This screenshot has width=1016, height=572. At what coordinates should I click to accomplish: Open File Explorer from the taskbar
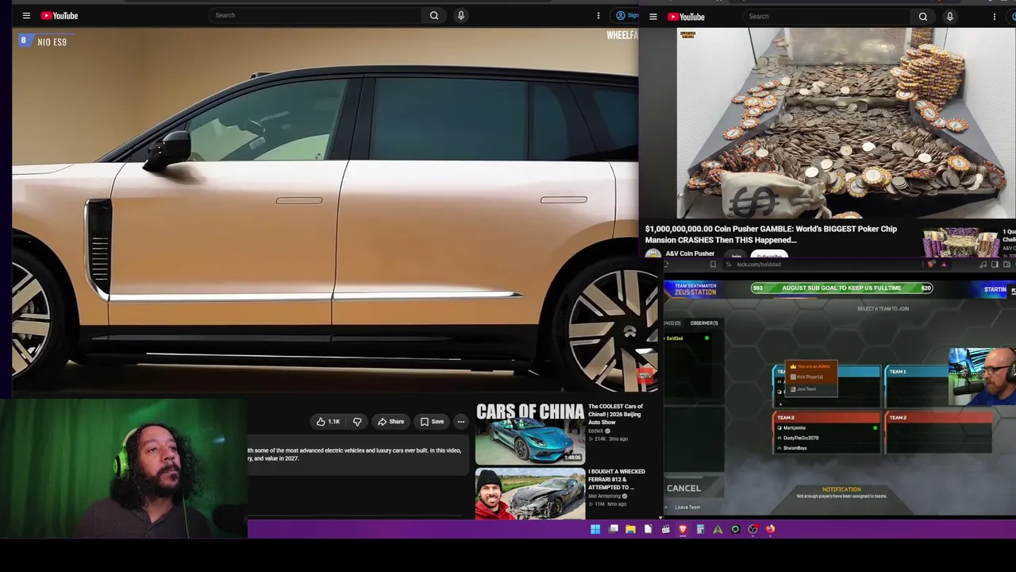coord(630,529)
